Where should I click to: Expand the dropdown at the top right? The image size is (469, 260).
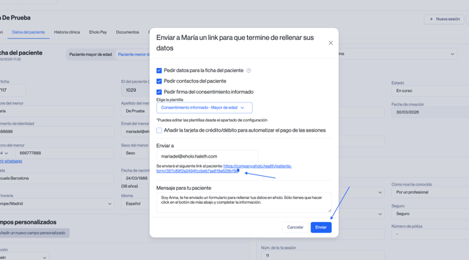click(452, 54)
